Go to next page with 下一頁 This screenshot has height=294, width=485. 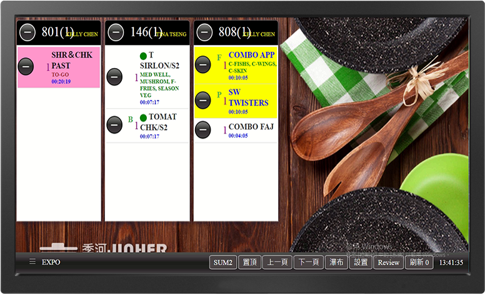point(308,263)
